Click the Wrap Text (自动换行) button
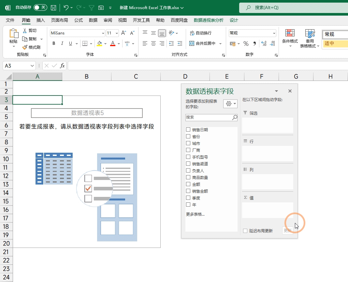 pos(200,33)
